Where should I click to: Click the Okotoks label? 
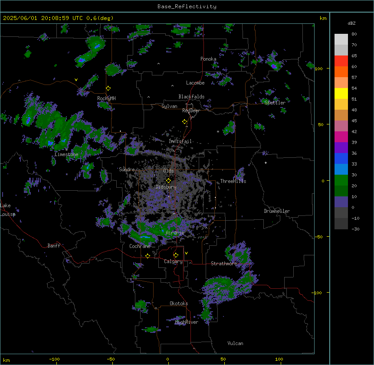tap(179, 303)
